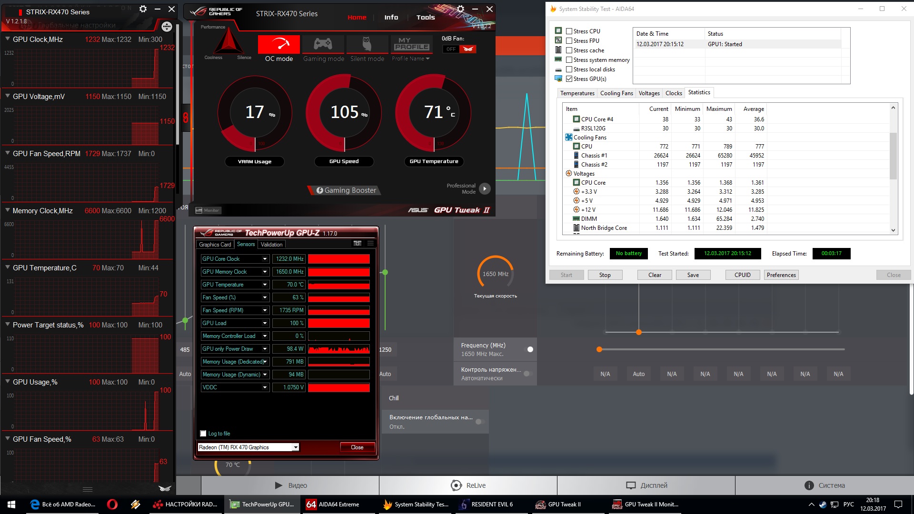The image size is (914, 514).
Task: Collapse GPU Clock,MHz graph section
Action: (x=8, y=39)
